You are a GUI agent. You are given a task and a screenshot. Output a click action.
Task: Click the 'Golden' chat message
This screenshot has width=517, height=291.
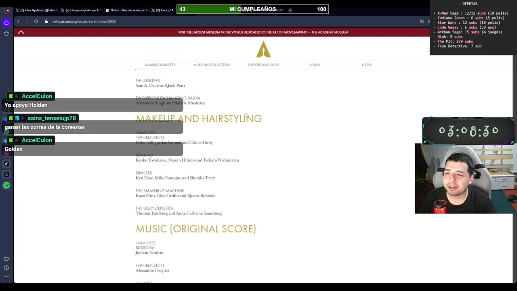tap(13, 149)
